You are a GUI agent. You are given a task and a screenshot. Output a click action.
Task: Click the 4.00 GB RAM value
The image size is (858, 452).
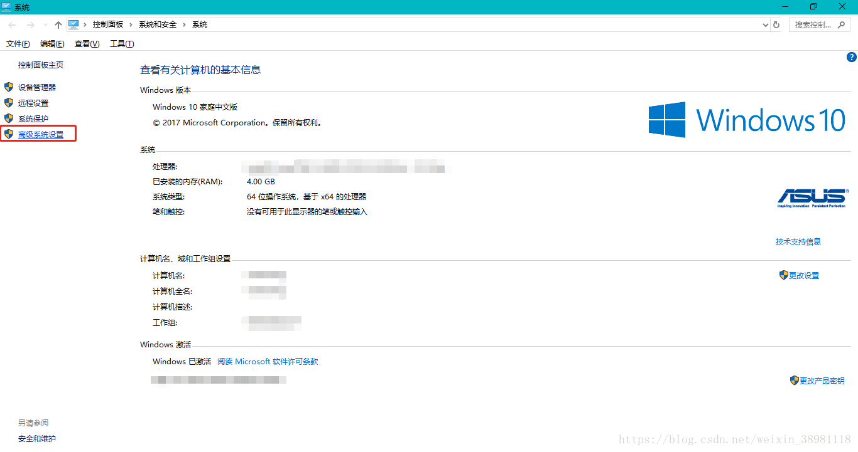coord(261,182)
